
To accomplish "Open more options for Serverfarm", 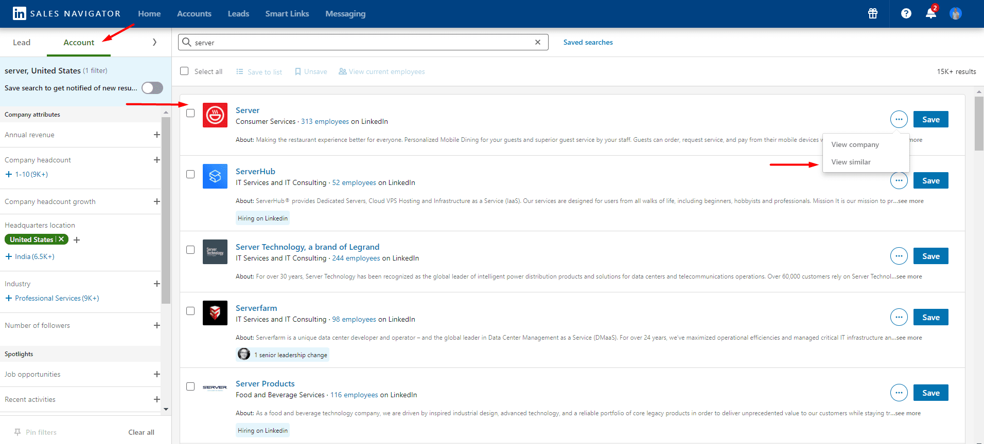I will point(899,317).
